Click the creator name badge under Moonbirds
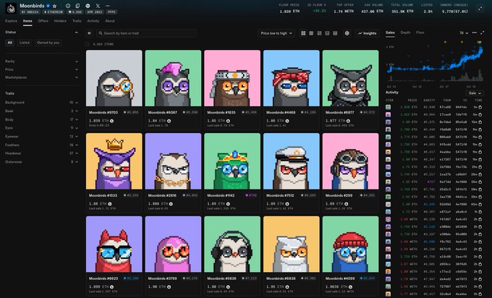Screen dimensions: 492x298 [30, 12]
